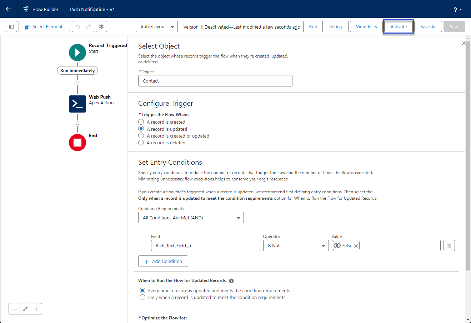Click the back arrow in the header
Viewport: 471px width, 323px height.
pos(9,9)
